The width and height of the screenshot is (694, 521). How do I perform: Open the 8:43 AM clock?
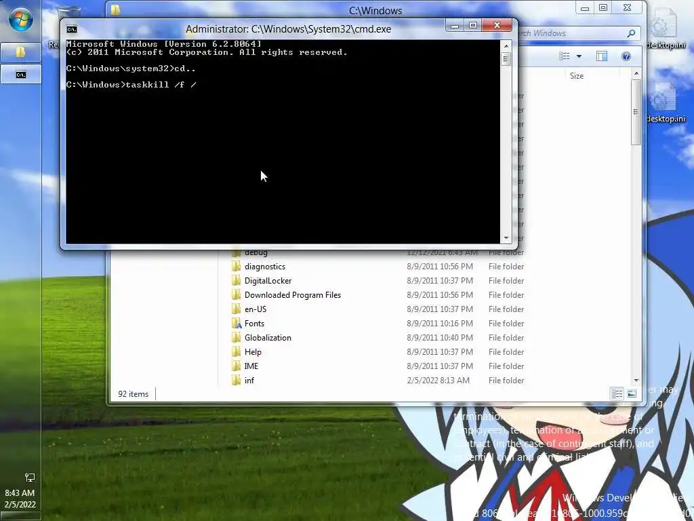20,493
